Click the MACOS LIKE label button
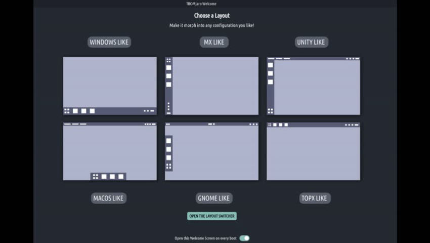The width and height of the screenshot is (430, 243). point(109,198)
